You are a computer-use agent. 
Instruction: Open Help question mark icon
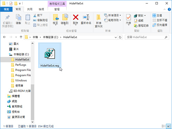(169, 9)
